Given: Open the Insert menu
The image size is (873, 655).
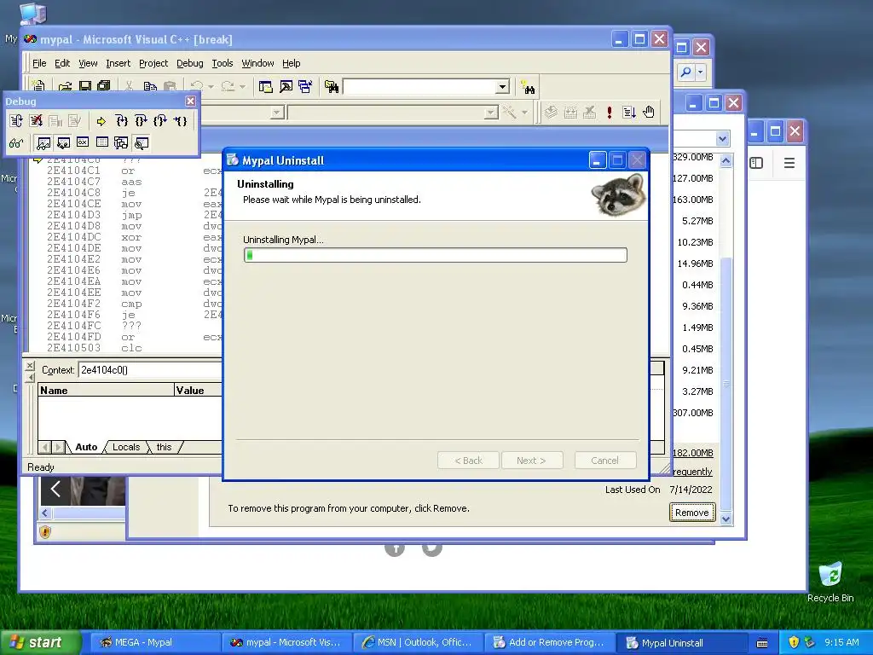Looking at the screenshot, I should 118,63.
